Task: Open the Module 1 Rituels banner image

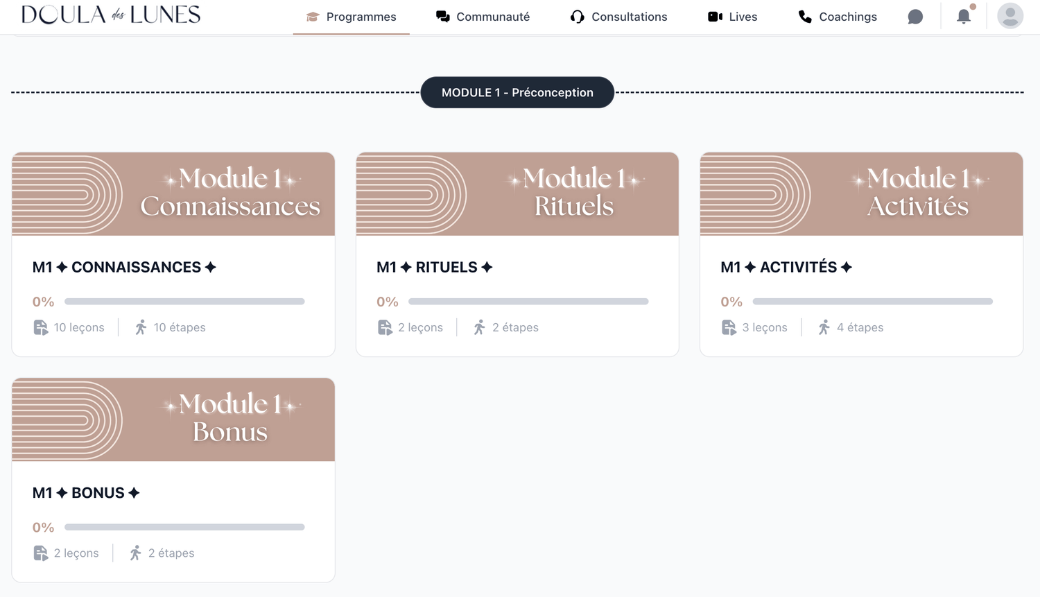Action: pyautogui.click(x=517, y=194)
